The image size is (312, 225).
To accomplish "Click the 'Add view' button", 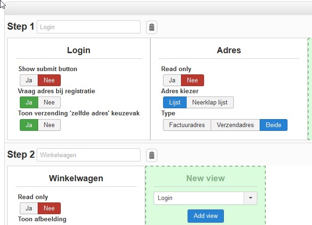I will click(205, 216).
